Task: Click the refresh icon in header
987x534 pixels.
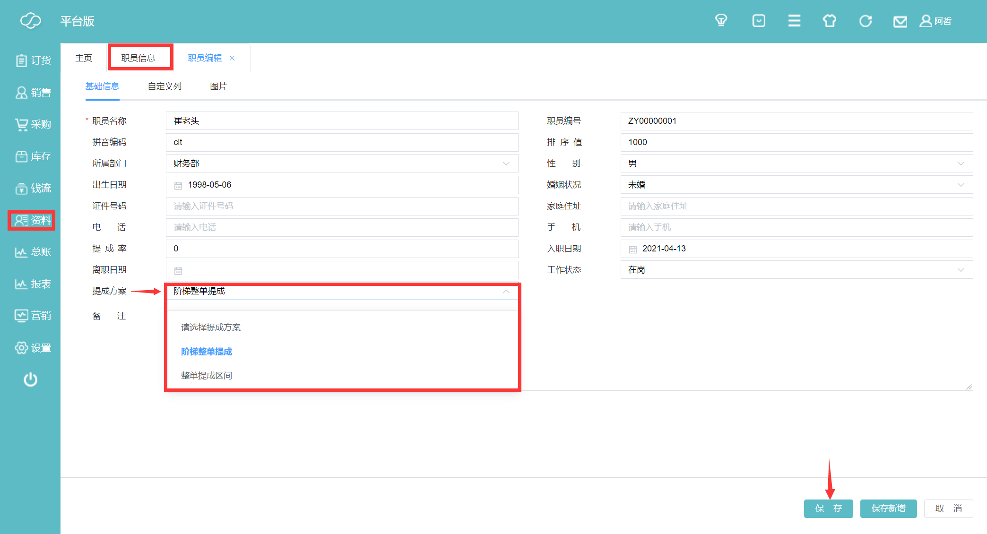Action: 866,21
